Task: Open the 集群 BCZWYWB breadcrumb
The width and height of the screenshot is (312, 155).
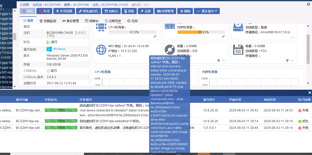Action: pos(77,5)
